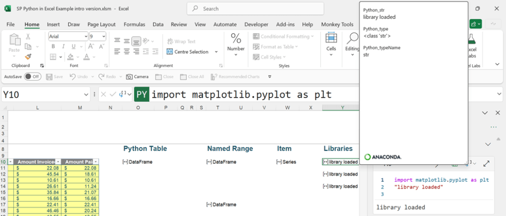
Task: Open the Camera tool in quick access
Action: pos(137,77)
